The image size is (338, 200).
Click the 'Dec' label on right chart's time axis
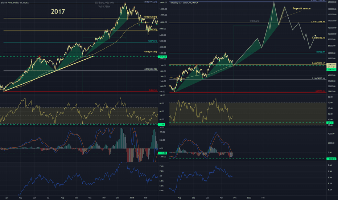[x=235, y=197]
